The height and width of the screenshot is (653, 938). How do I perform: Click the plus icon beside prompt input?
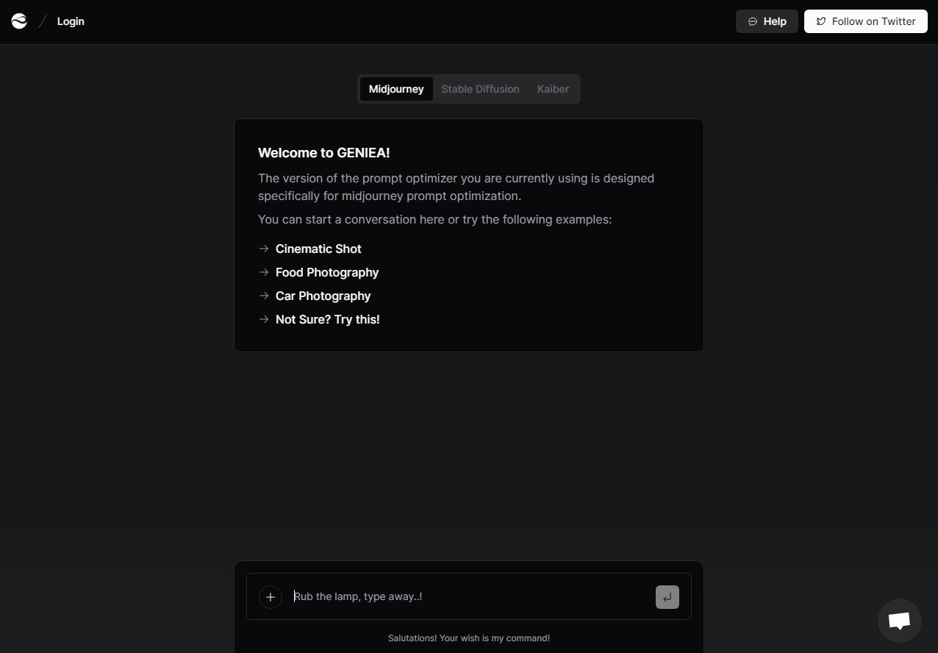[x=271, y=597]
